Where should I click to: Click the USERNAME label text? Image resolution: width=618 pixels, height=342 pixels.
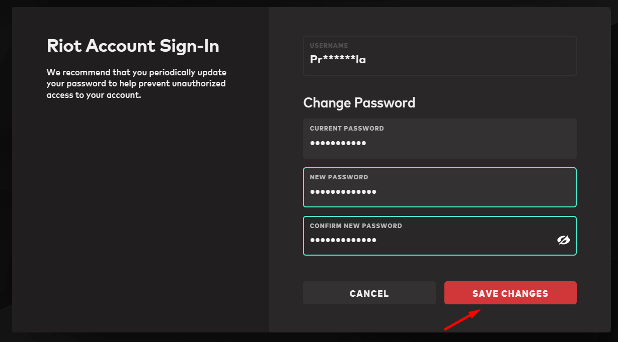click(x=329, y=46)
